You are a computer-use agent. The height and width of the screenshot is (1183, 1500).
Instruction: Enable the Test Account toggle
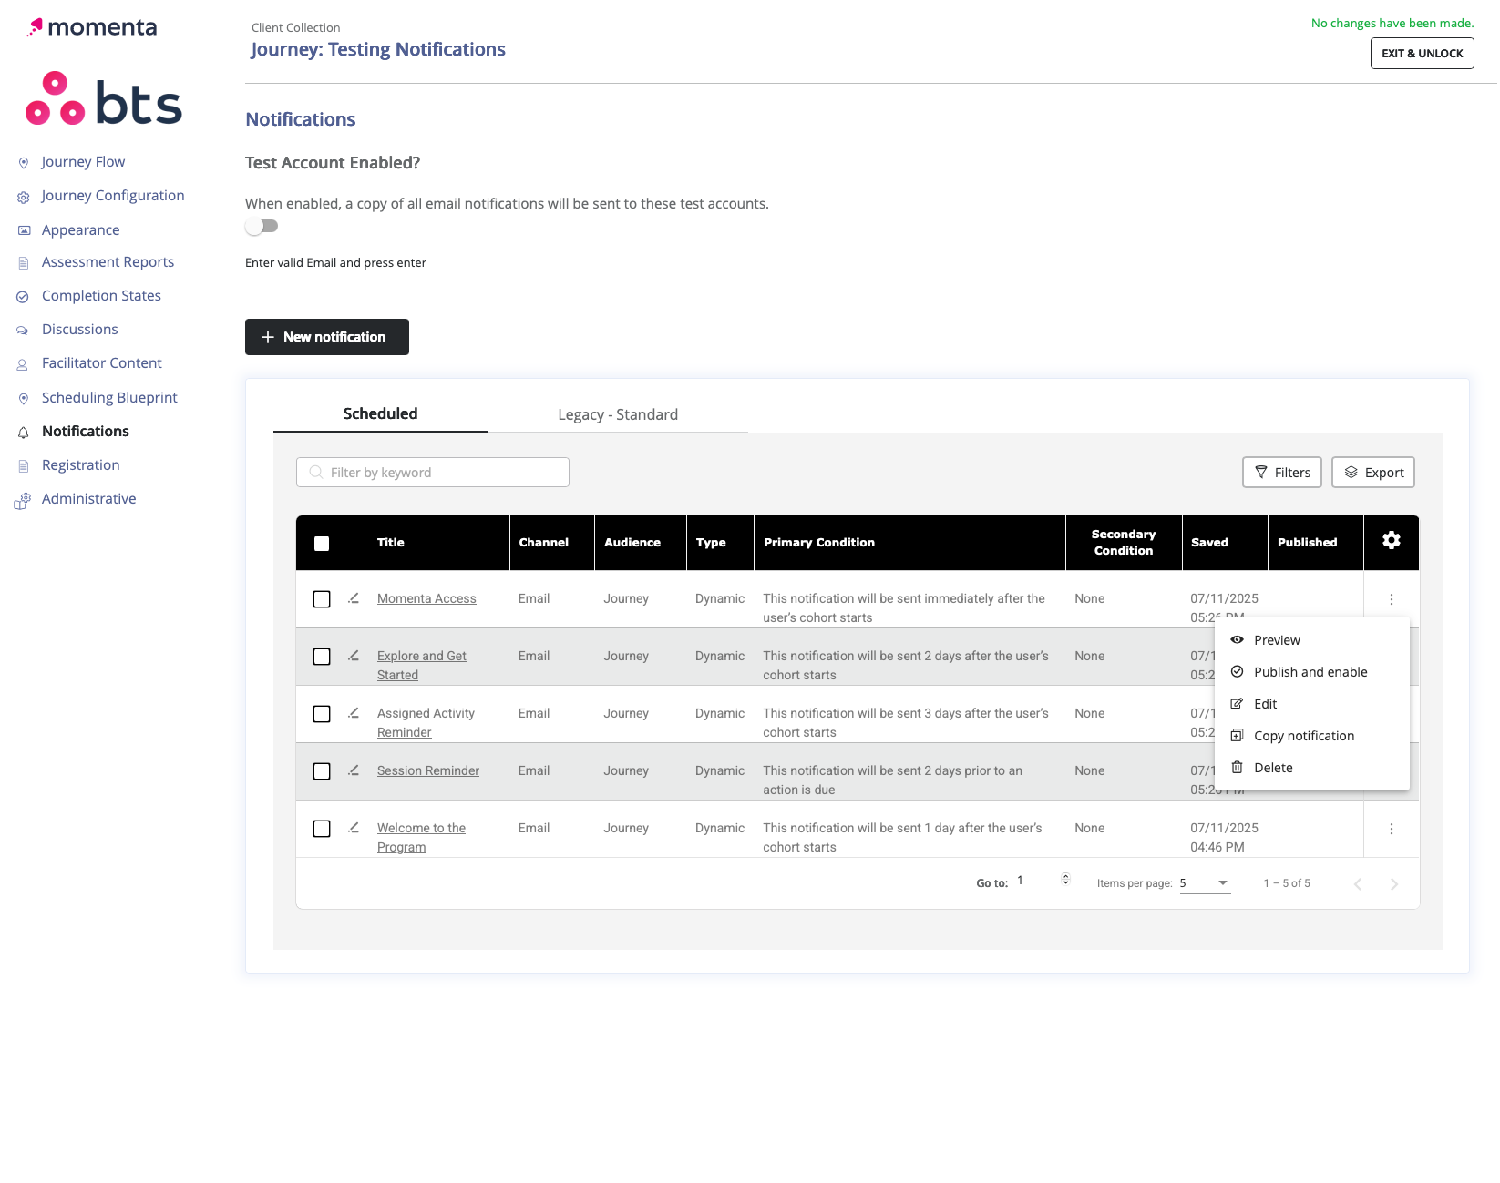pyautogui.click(x=262, y=226)
